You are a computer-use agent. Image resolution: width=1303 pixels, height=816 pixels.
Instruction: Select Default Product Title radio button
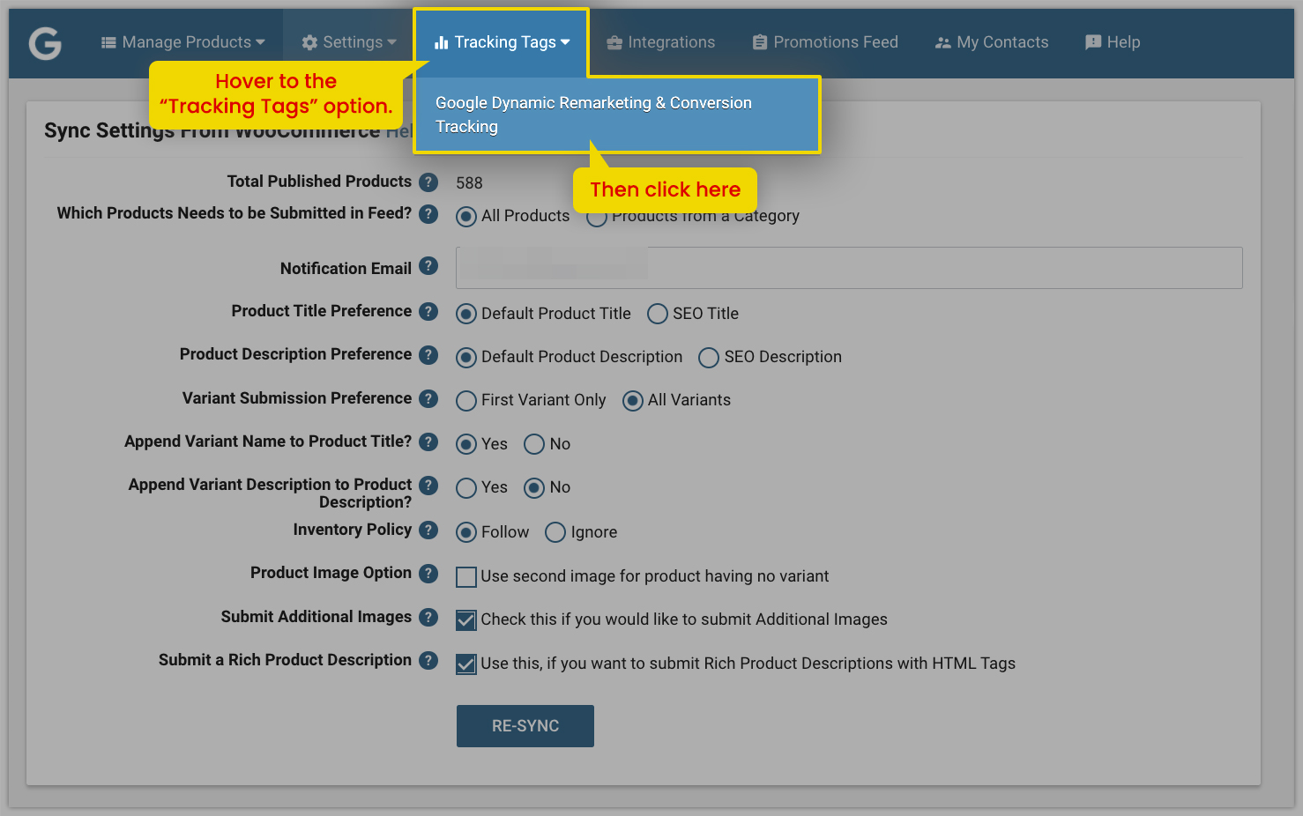(466, 315)
